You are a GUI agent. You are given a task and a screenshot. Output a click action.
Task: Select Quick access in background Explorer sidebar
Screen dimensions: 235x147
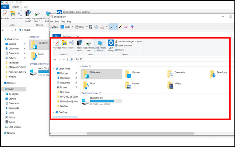pyautogui.click(x=11, y=39)
